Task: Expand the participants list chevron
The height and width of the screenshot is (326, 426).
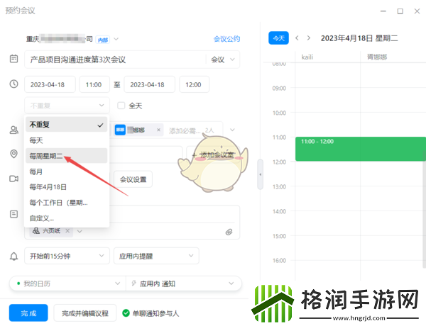Action: (x=232, y=130)
